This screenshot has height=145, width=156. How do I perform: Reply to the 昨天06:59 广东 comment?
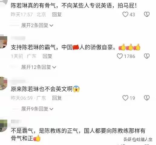(x=57, y=98)
